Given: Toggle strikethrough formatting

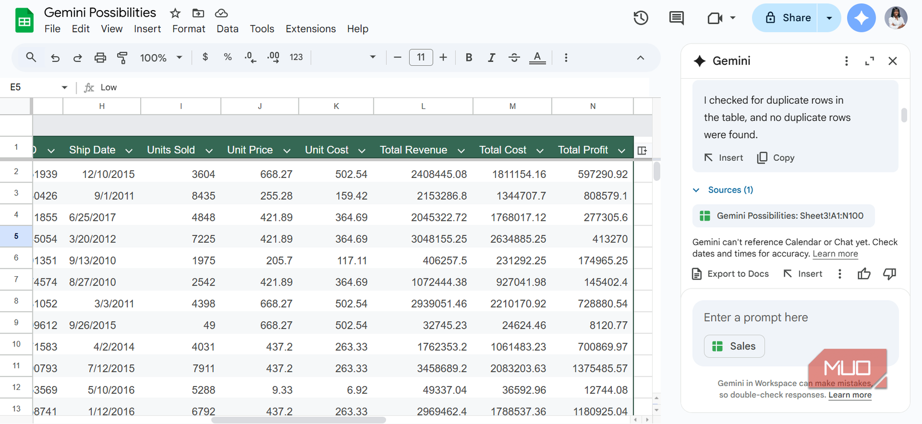Looking at the screenshot, I should pyautogui.click(x=514, y=57).
